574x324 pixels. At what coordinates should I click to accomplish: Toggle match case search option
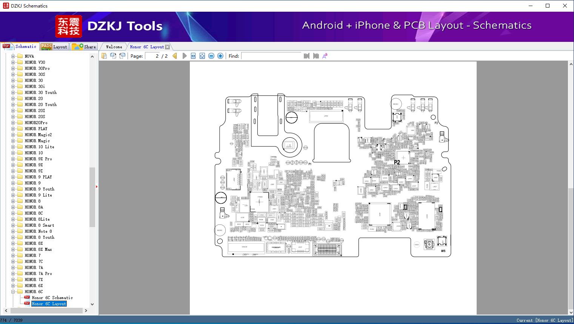(325, 56)
